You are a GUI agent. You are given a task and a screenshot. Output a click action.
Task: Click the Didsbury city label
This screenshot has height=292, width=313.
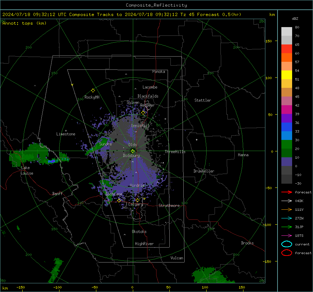click(131, 156)
